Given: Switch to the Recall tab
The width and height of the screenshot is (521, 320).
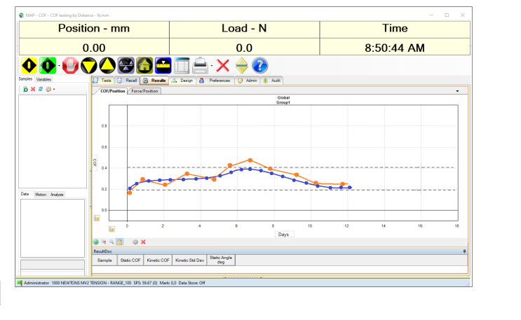Looking at the screenshot, I should pyautogui.click(x=128, y=81).
